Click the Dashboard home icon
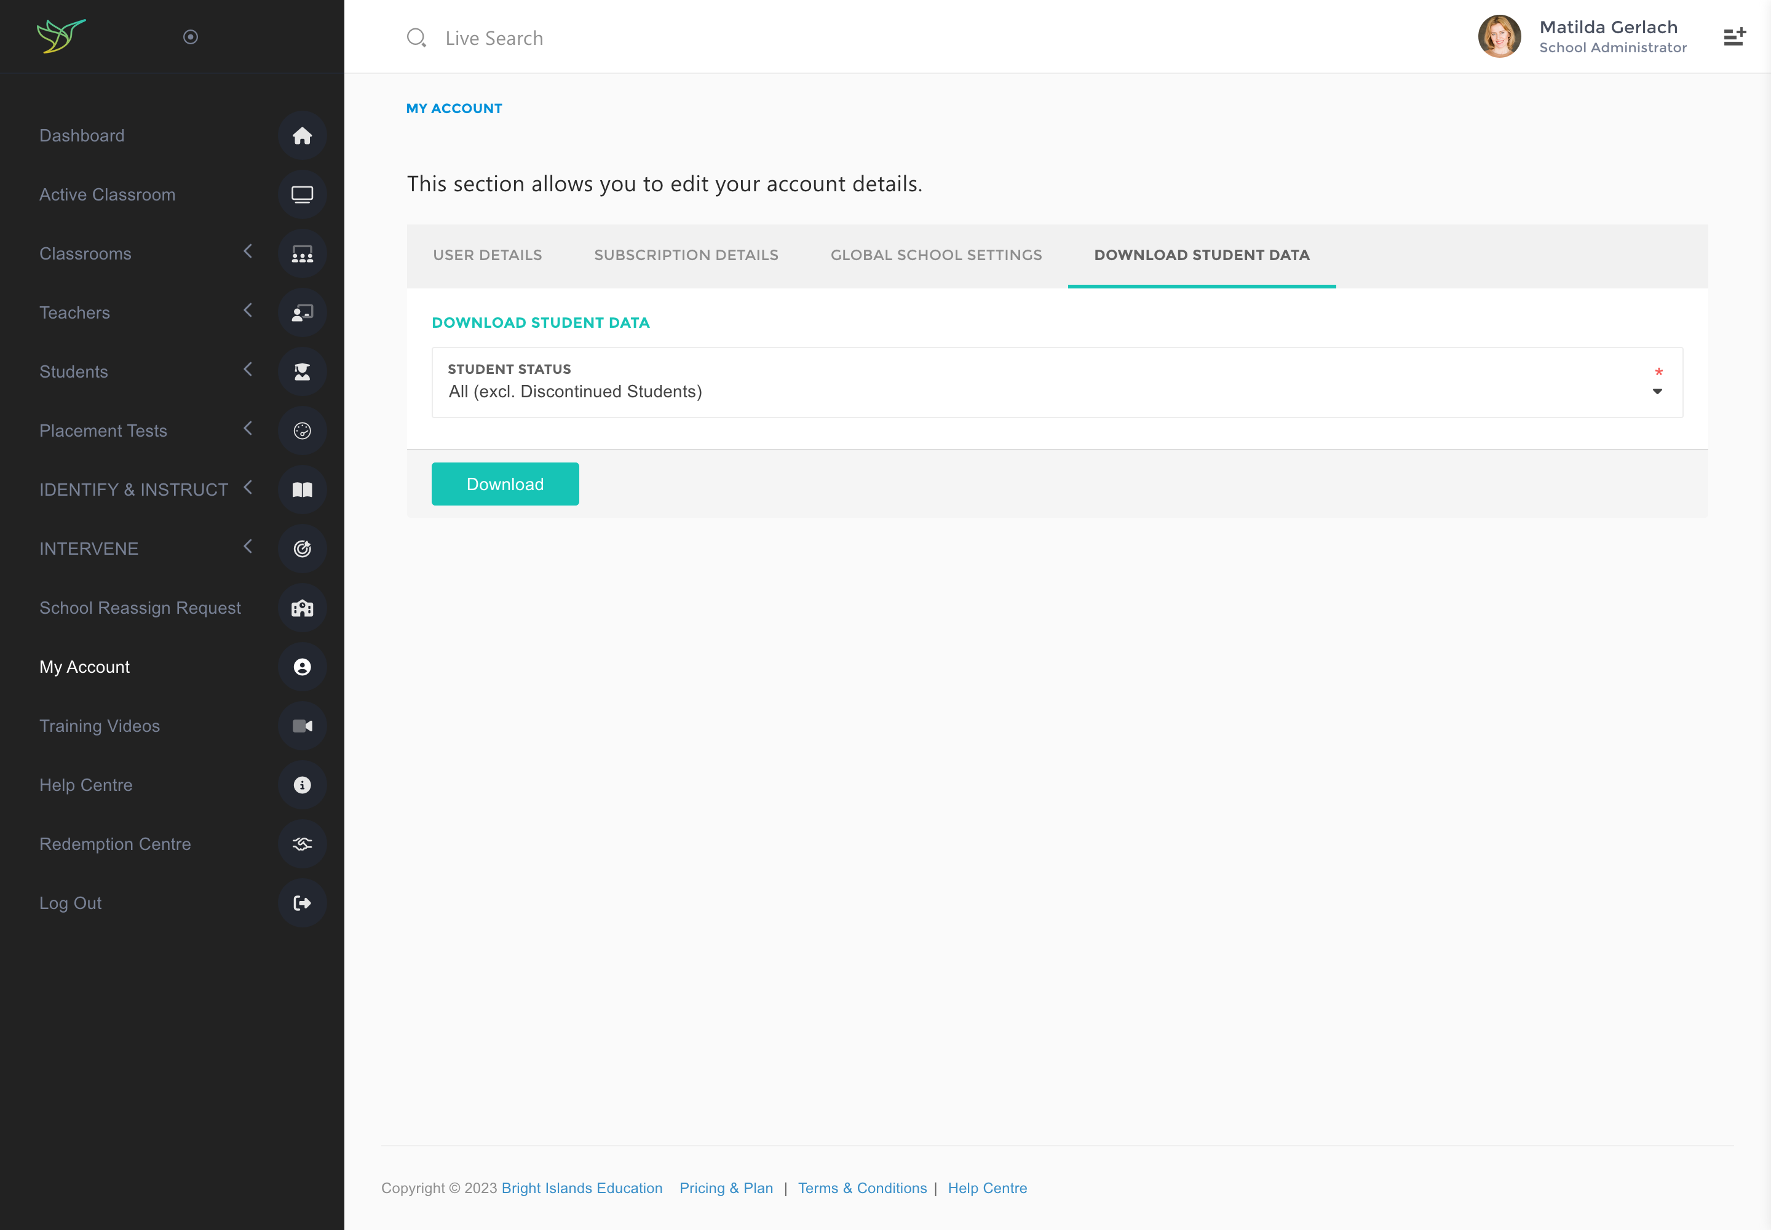This screenshot has width=1771, height=1230. (x=302, y=136)
